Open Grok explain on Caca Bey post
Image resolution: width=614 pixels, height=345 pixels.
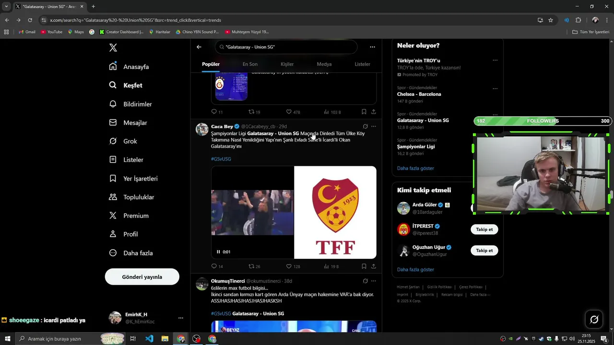(x=365, y=126)
